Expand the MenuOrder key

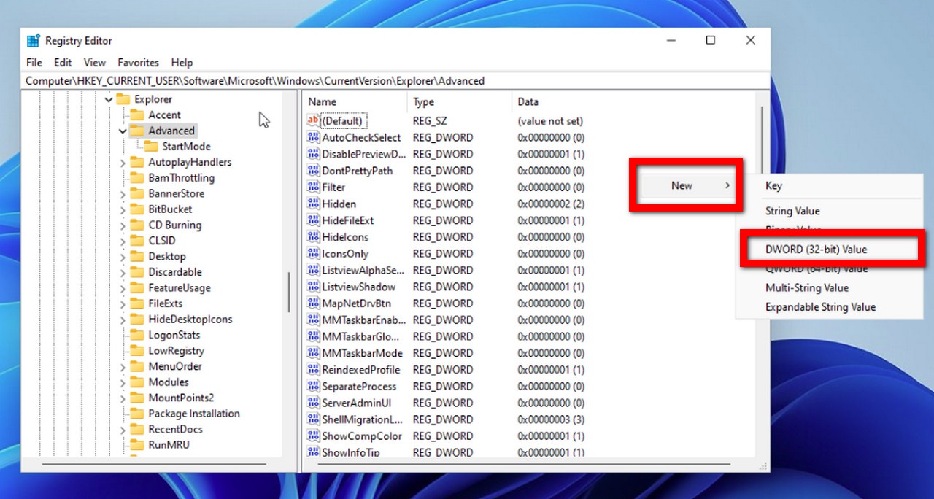click(x=123, y=367)
